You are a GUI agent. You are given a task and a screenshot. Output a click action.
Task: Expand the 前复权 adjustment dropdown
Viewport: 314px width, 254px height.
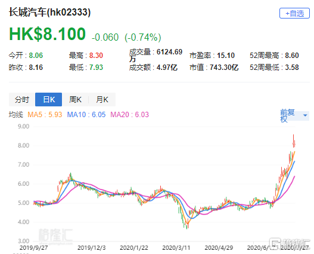(294, 116)
